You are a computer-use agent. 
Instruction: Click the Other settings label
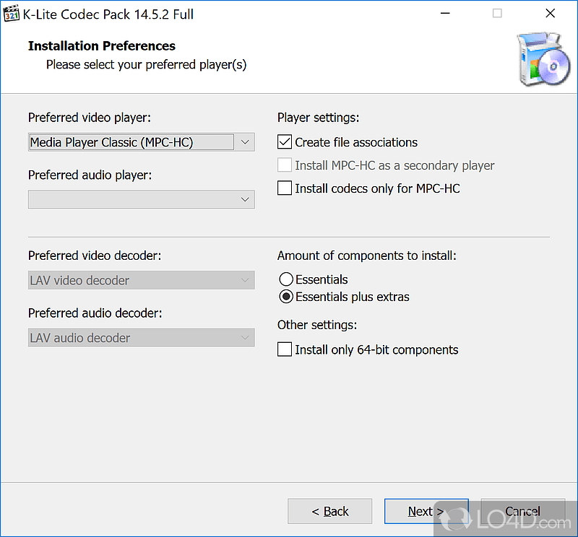[x=316, y=325]
